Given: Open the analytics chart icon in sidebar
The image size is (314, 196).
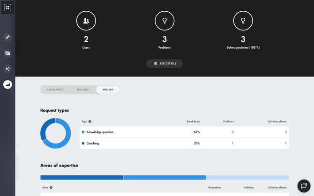Looking at the screenshot, I should pos(7,84).
